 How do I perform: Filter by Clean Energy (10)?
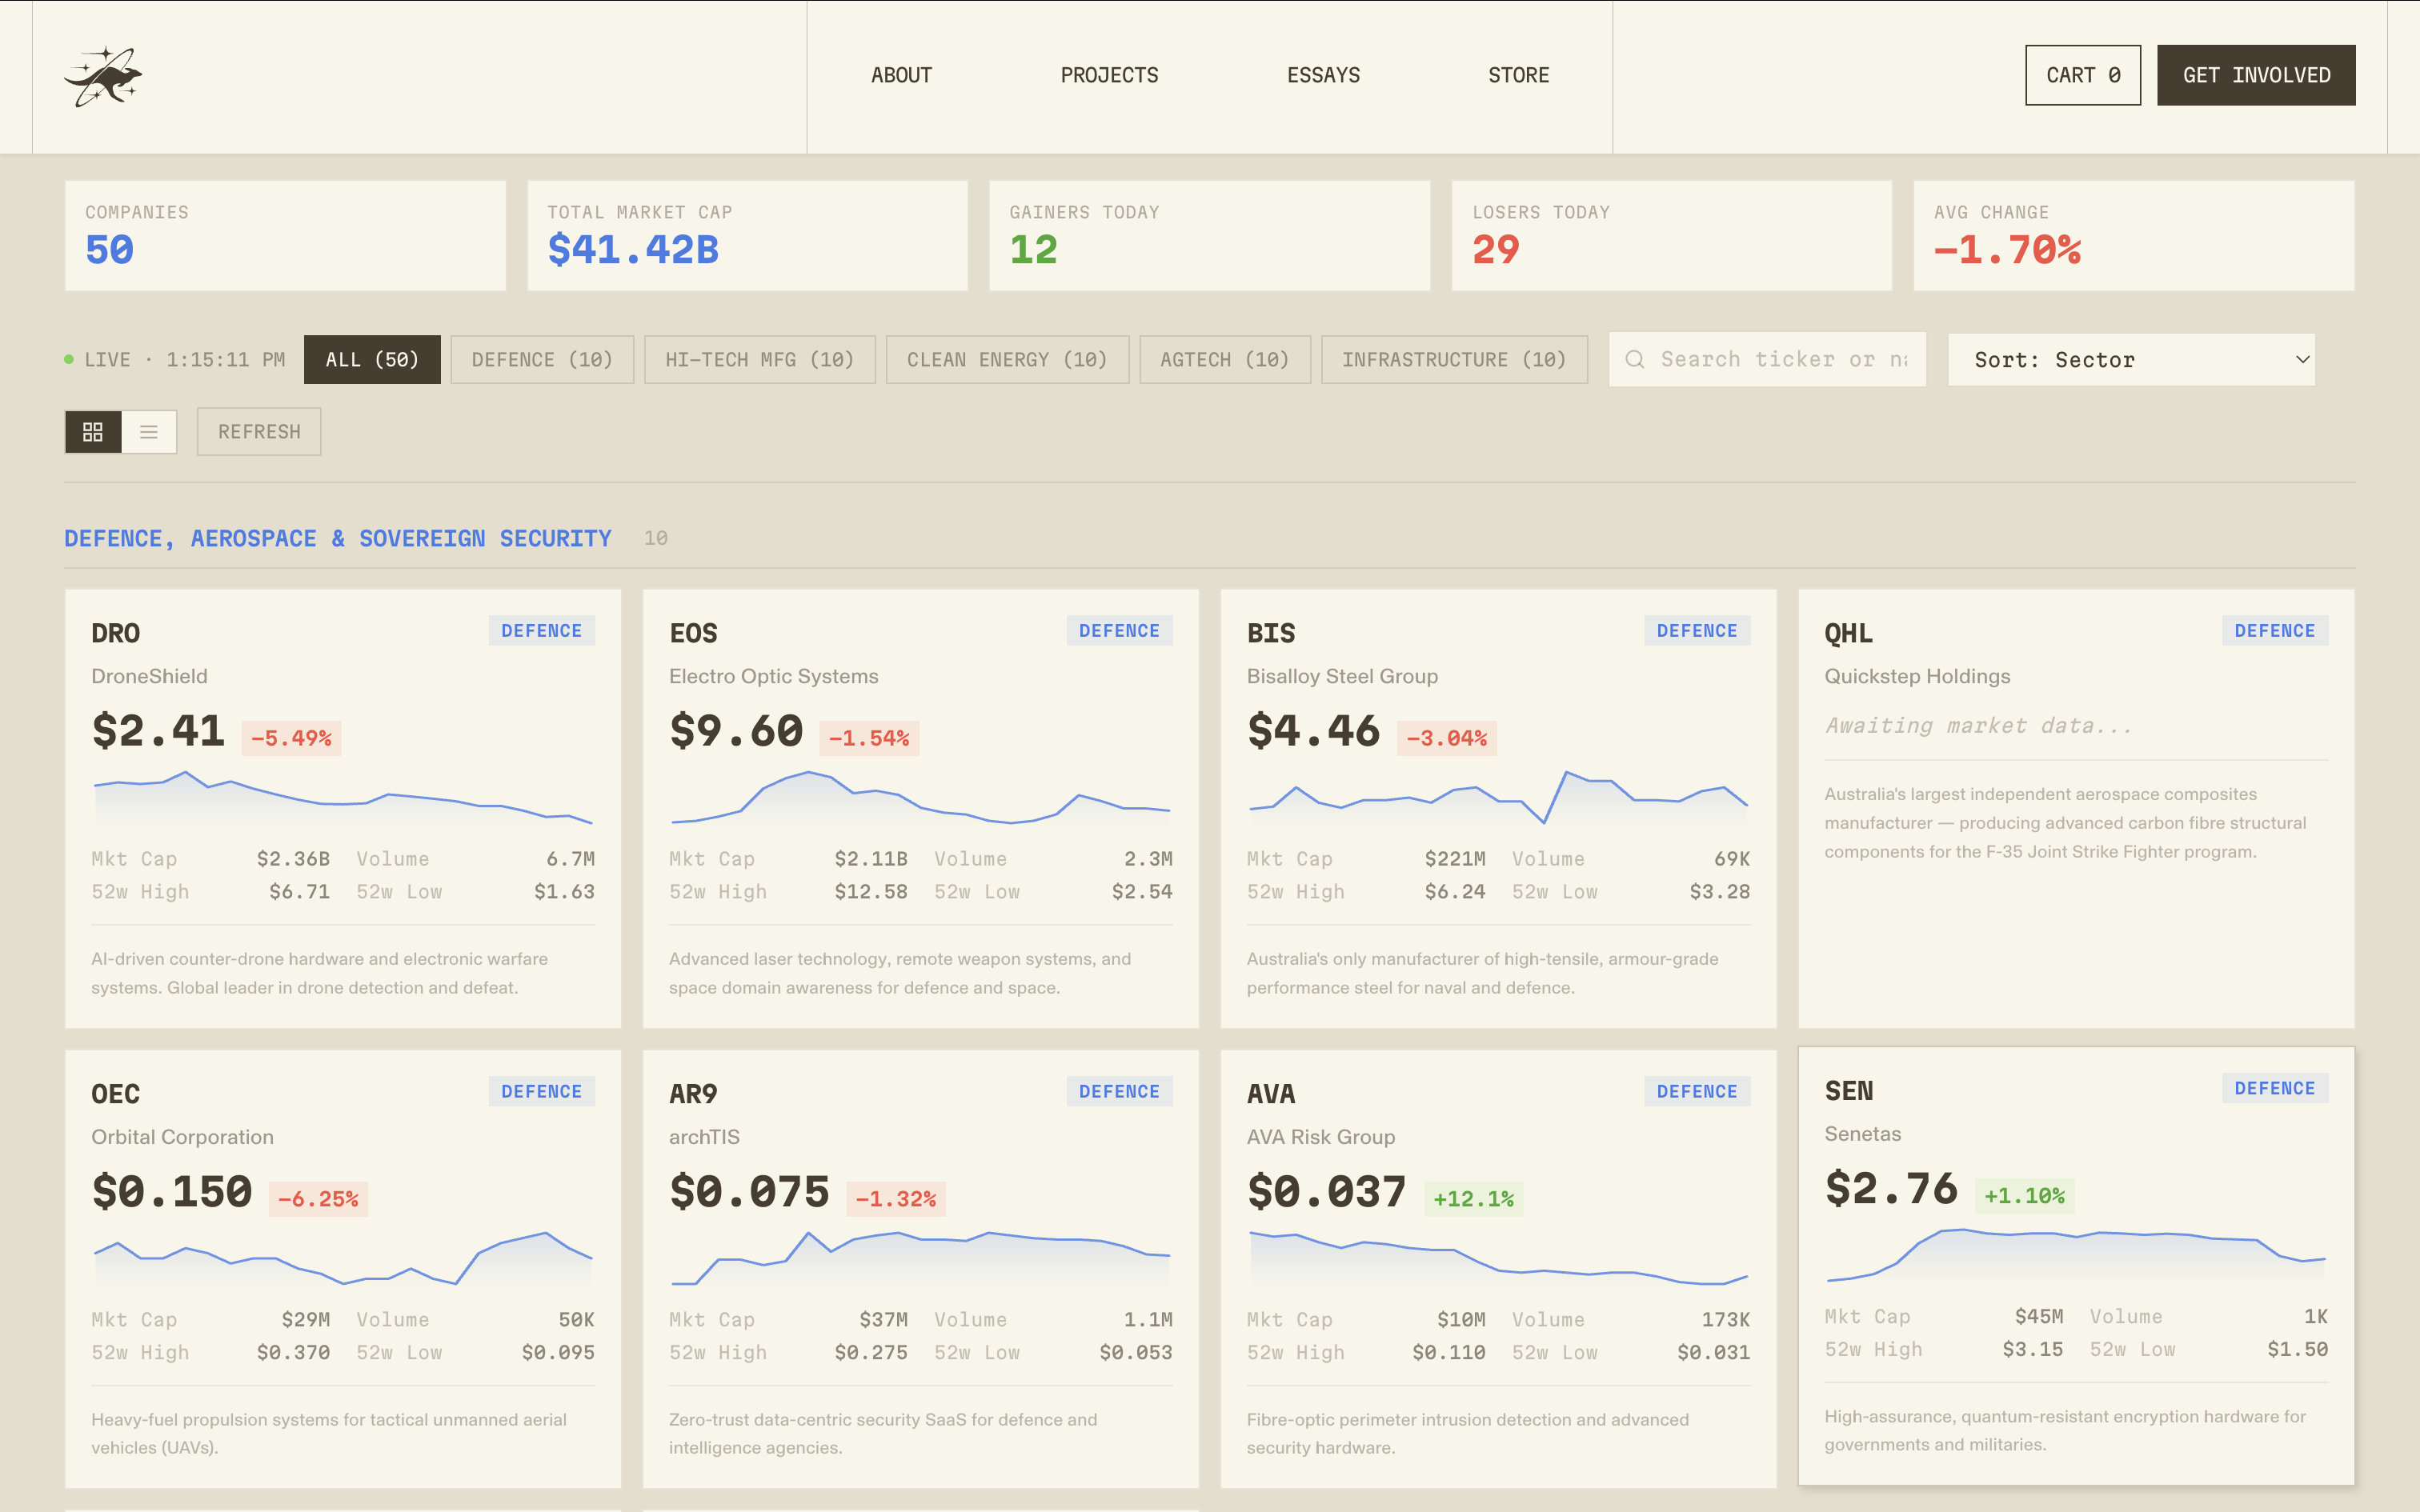pos(1007,359)
